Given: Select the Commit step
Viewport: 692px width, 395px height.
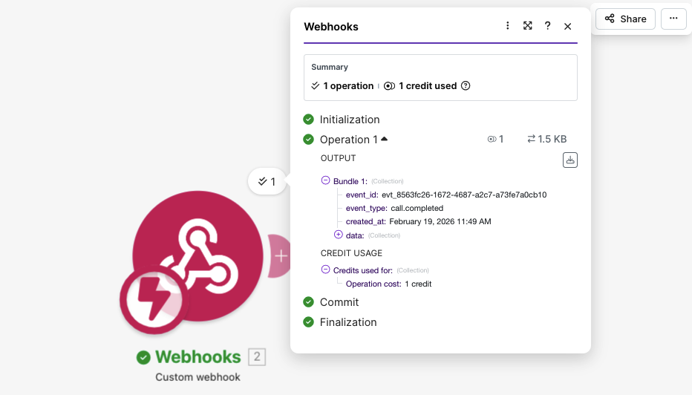Looking at the screenshot, I should pyautogui.click(x=339, y=302).
